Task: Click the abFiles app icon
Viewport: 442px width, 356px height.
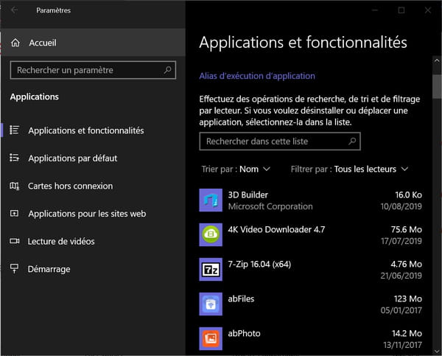Action: (x=211, y=304)
